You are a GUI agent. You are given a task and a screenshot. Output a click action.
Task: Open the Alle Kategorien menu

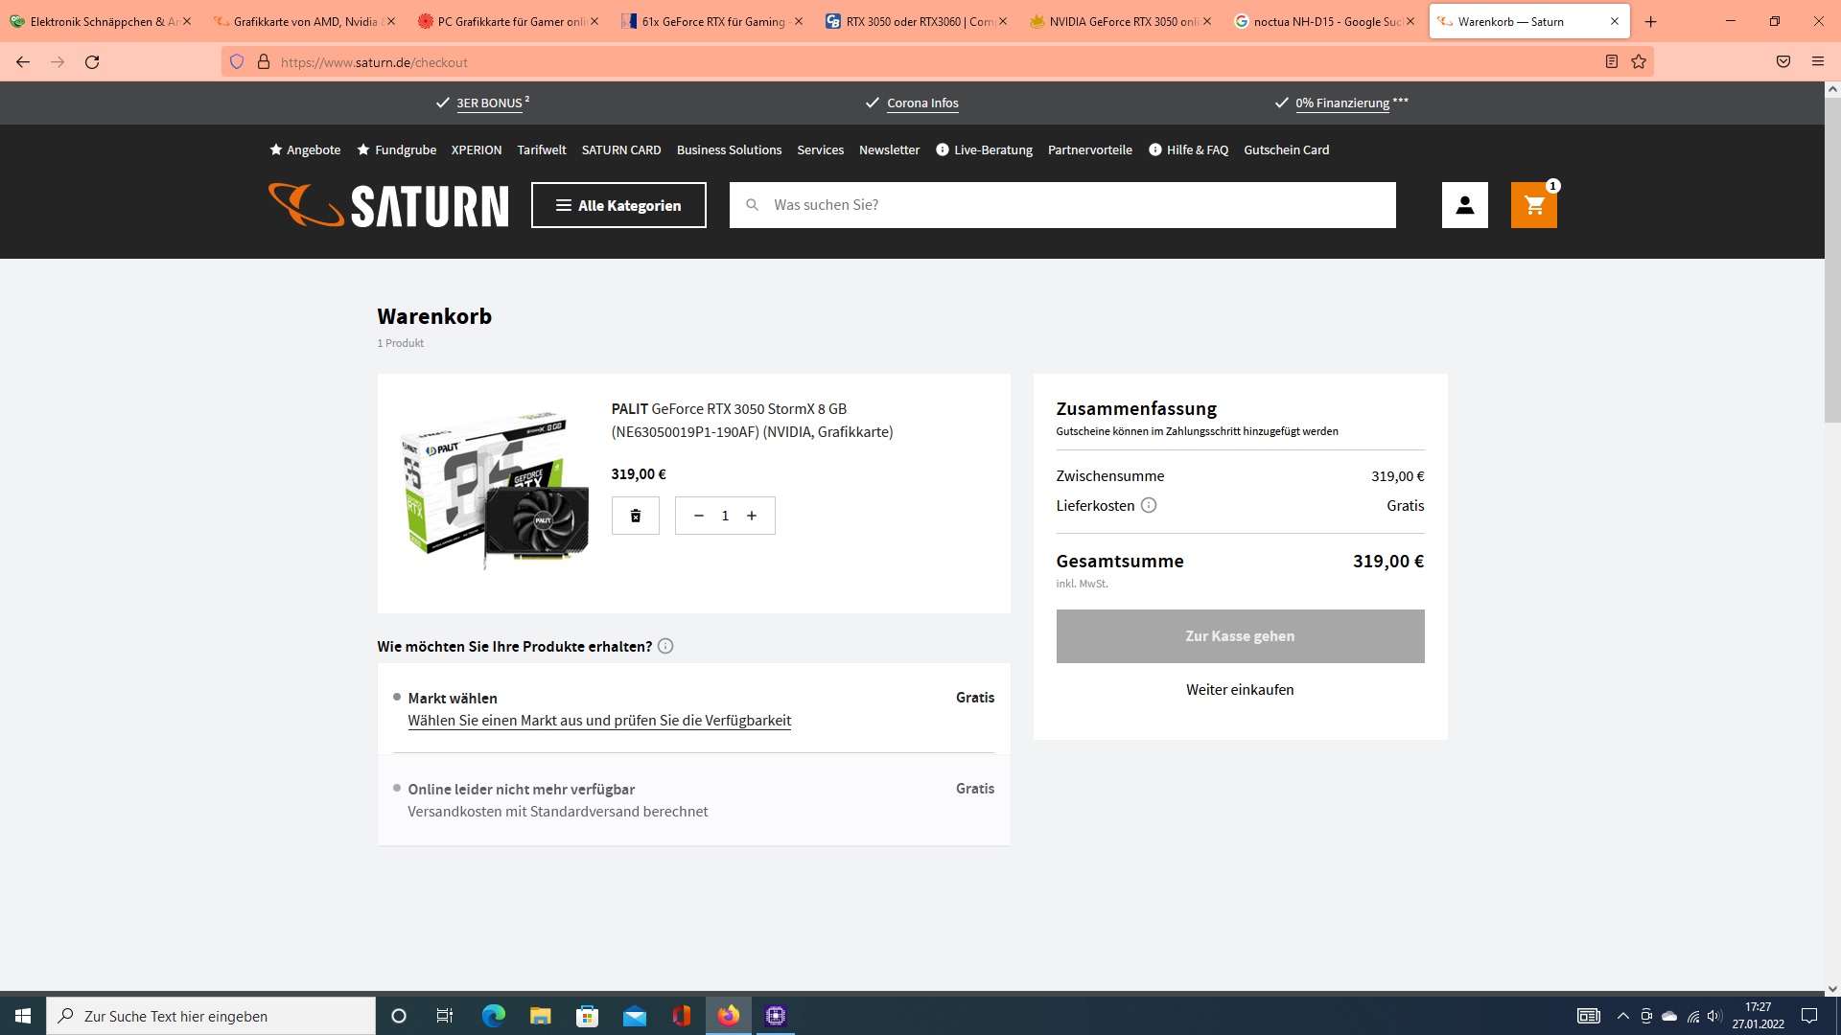point(618,205)
